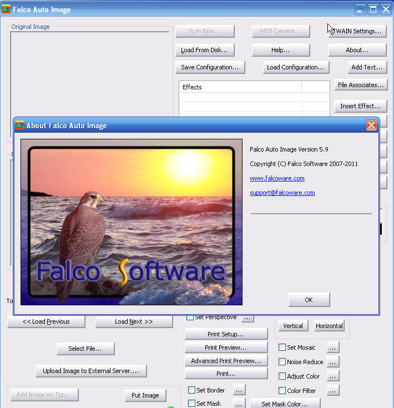The height and width of the screenshot is (408, 394).
Task: Close the About Falco Auto Image dialog
Action: coord(371,125)
